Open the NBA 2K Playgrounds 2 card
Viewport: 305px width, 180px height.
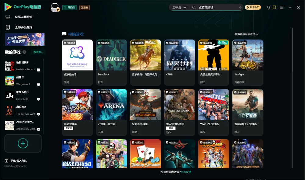tap(213, 154)
